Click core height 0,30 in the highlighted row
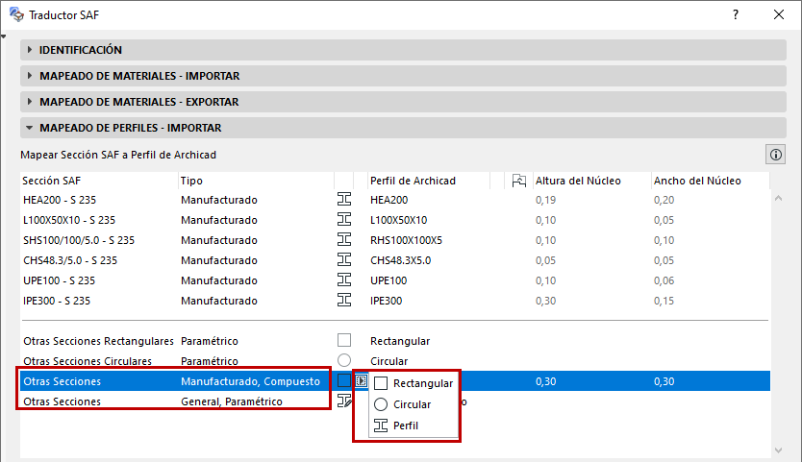 coord(546,381)
